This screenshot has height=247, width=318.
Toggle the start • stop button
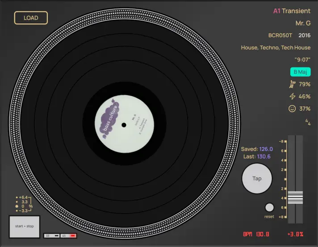click(25, 226)
